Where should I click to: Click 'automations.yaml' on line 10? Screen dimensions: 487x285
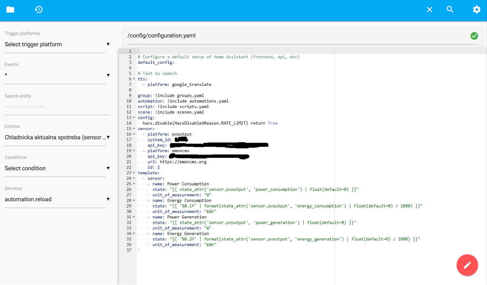tap(209, 101)
